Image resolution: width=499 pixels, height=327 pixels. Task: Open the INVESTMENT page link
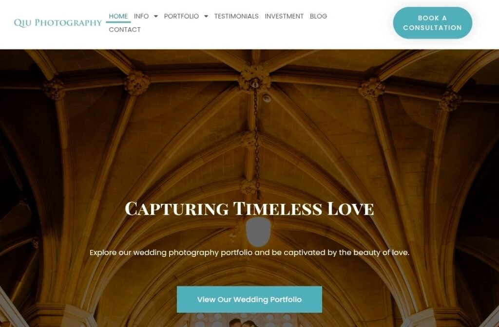(284, 16)
